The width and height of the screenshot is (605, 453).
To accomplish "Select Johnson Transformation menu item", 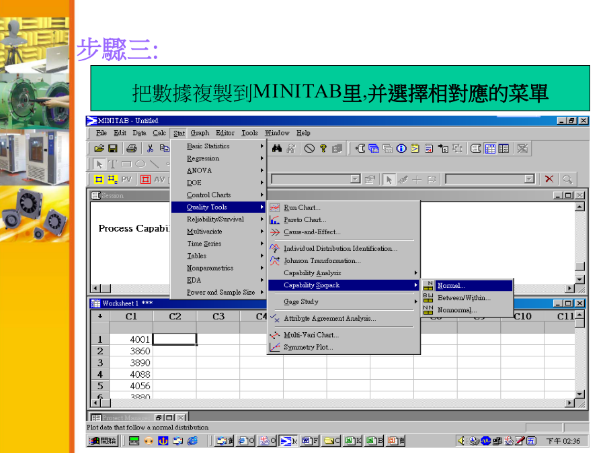I will (344, 261).
